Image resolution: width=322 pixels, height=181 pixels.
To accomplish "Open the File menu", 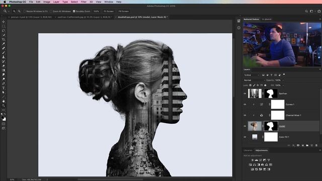I will (x=31, y=2).
